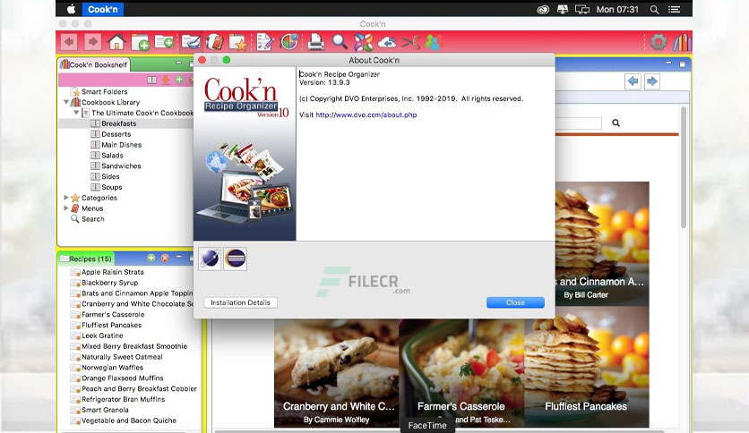Image resolution: width=749 pixels, height=433 pixels.
Task: Click the Home icon in the red toolbar
Action: click(x=116, y=42)
